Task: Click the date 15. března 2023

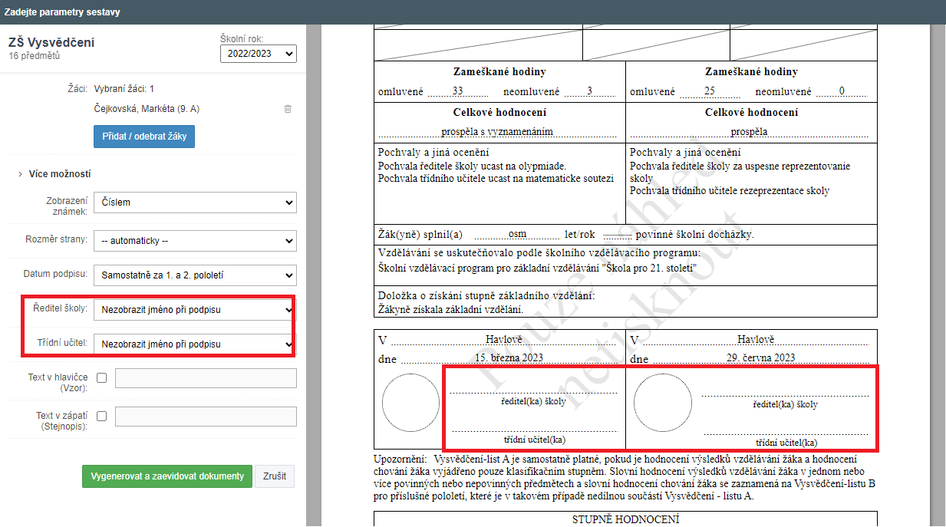Action: (x=509, y=357)
